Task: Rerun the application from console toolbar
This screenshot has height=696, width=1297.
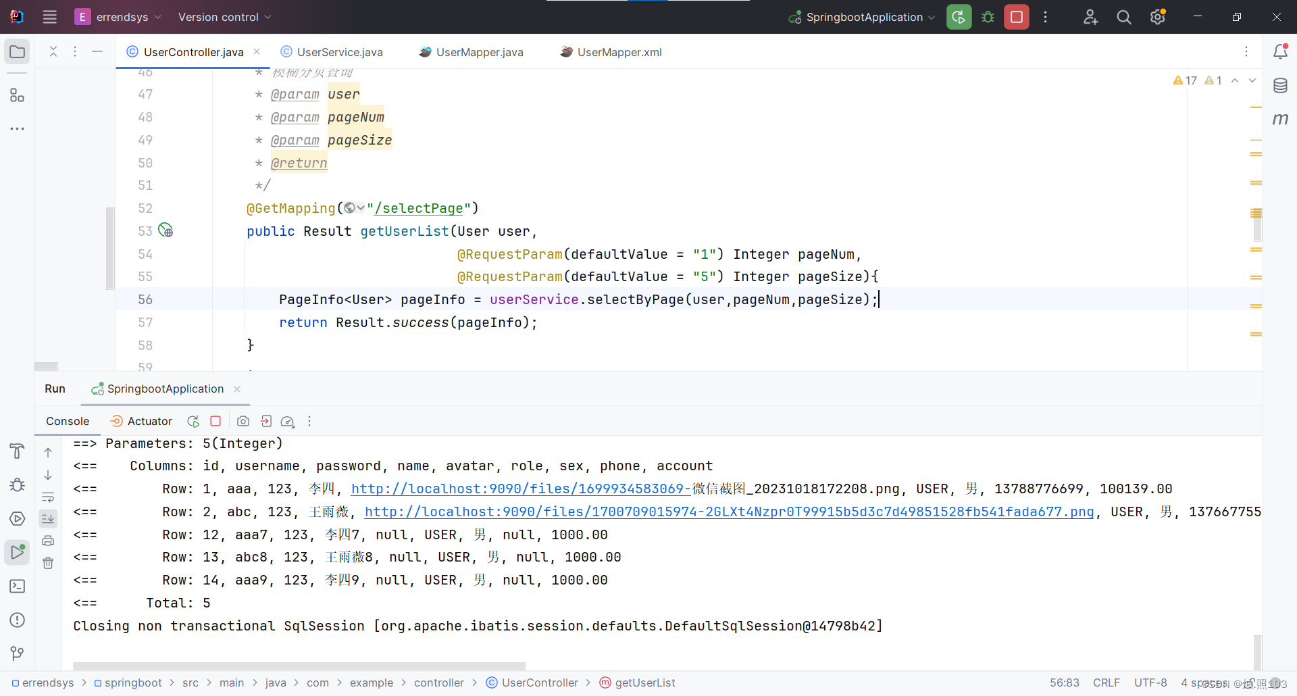Action: tap(193, 421)
